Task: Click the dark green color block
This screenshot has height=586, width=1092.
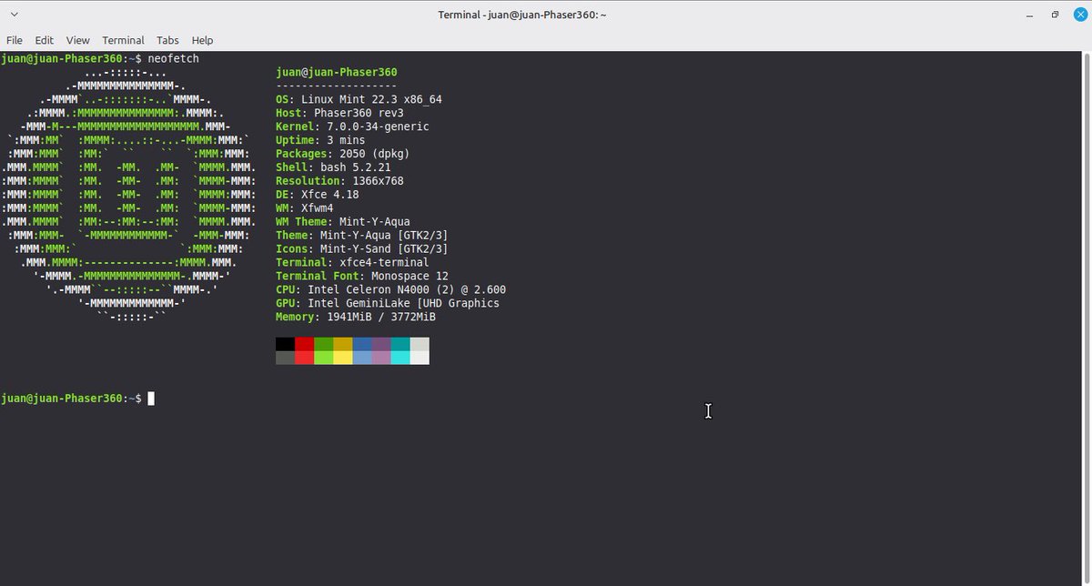Action: point(323,344)
